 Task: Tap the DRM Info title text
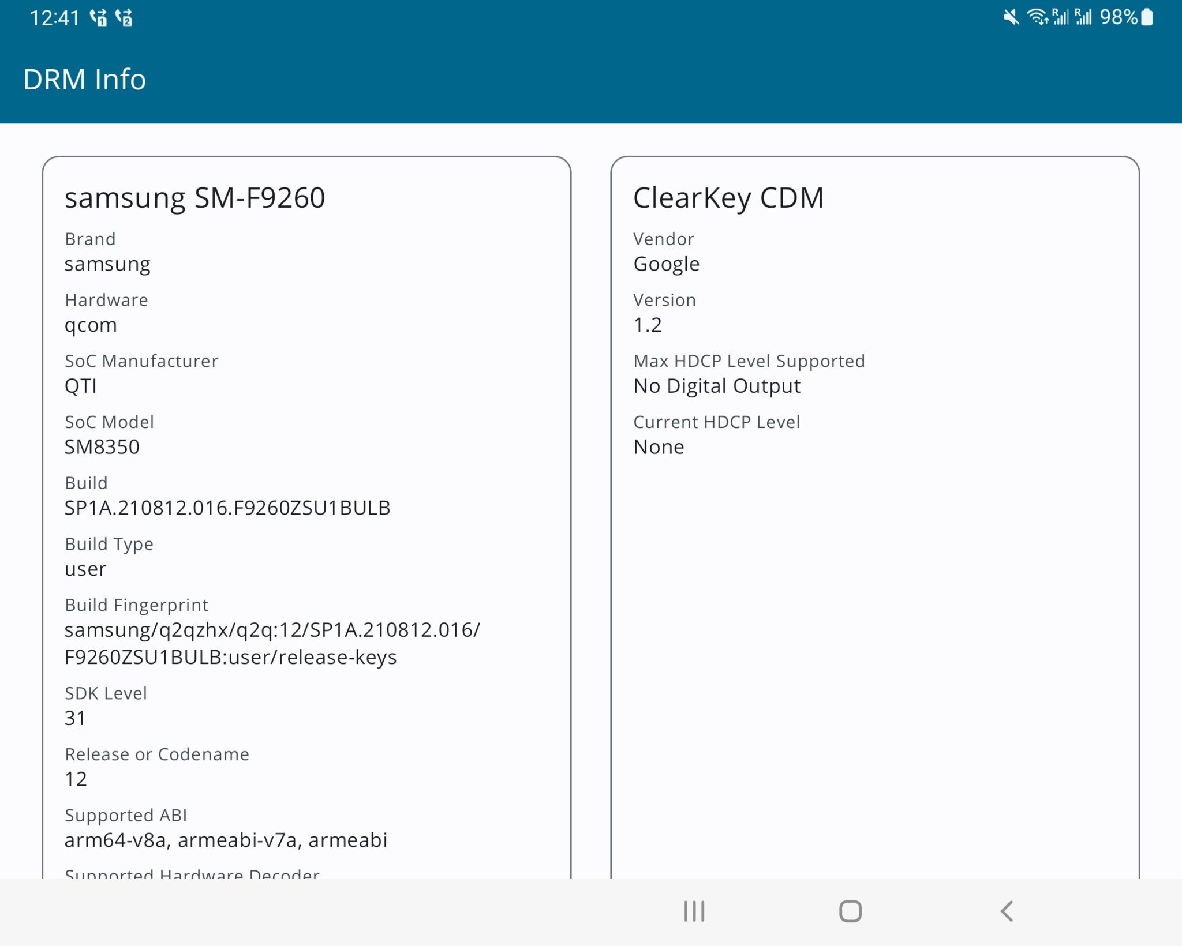(x=84, y=79)
